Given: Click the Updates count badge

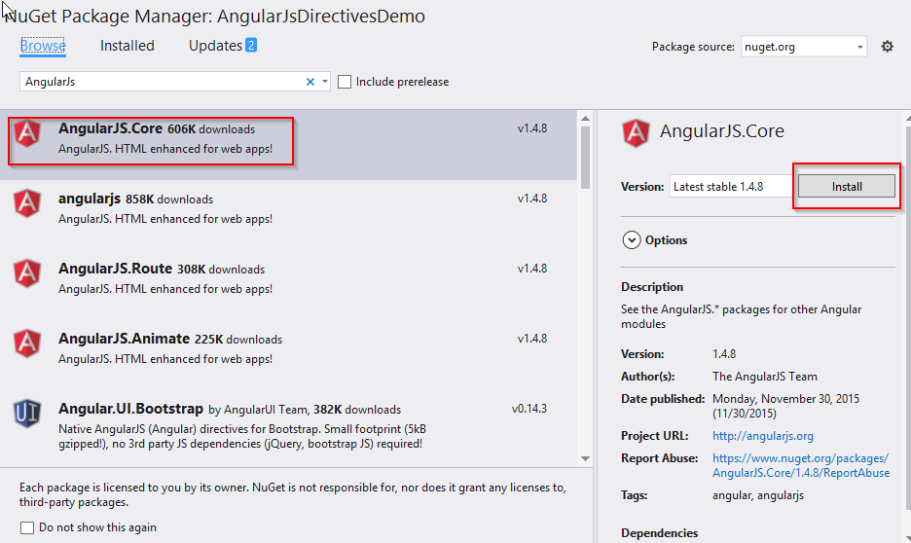Looking at the screenshot, I should 251,45.
